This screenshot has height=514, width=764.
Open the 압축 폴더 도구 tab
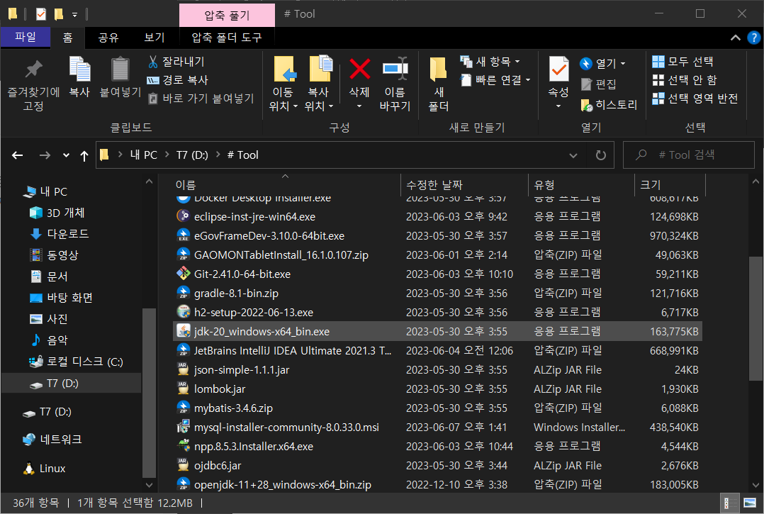[x=227, y=38]
